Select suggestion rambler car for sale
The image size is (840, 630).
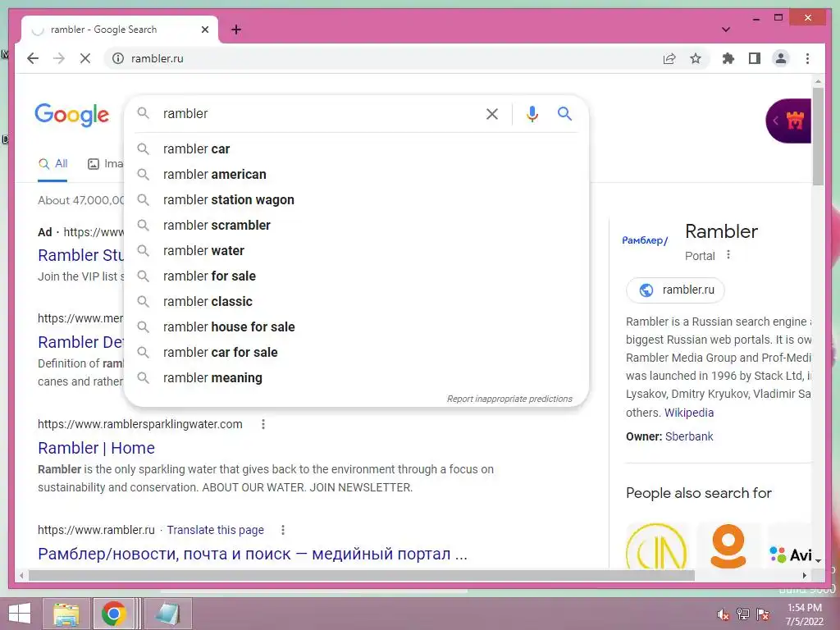pyautogui.click(x=356, y=353)
